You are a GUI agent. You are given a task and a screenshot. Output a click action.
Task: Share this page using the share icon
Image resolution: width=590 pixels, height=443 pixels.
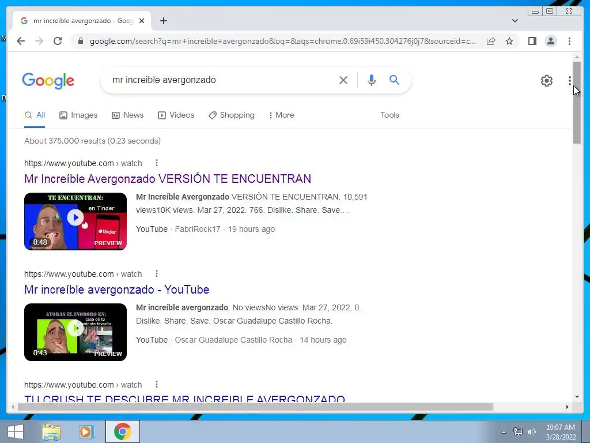point(491,41)
